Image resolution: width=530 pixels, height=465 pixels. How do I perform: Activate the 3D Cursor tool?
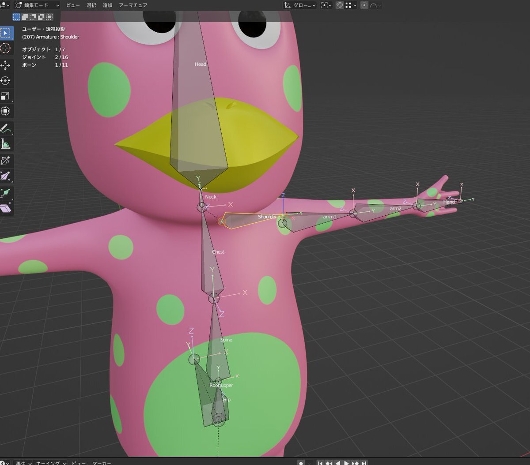tap(6, 49)
